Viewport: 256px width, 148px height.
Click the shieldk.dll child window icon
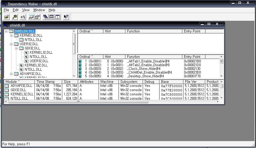click(6, 25)
